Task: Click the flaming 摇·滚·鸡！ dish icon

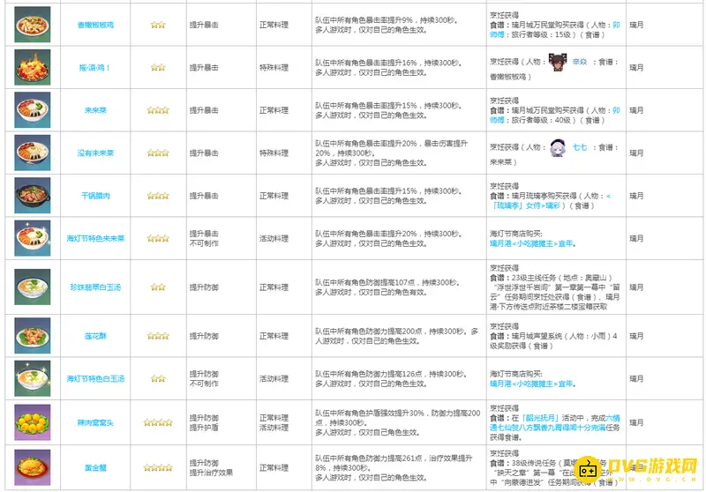Action: point(33,67)
